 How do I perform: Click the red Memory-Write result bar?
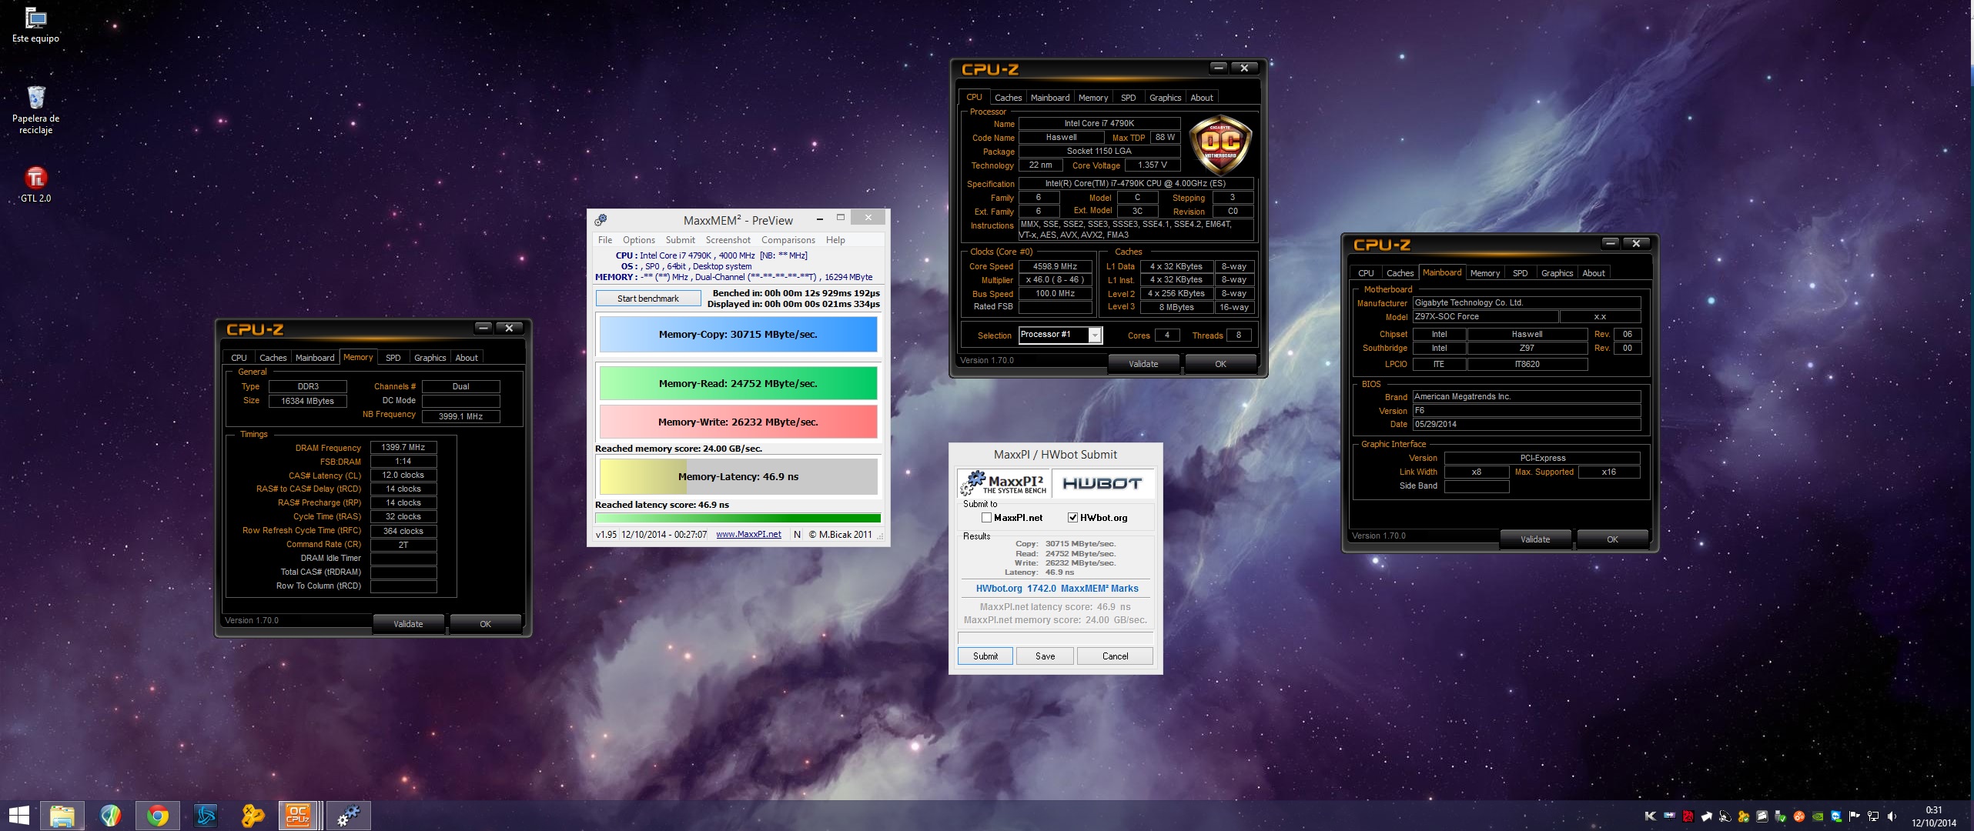[x=738, y=422]
